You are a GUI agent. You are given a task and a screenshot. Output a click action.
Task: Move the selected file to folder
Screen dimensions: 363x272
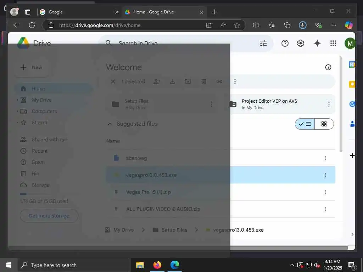pyautogui.click(x=188, y=81)
